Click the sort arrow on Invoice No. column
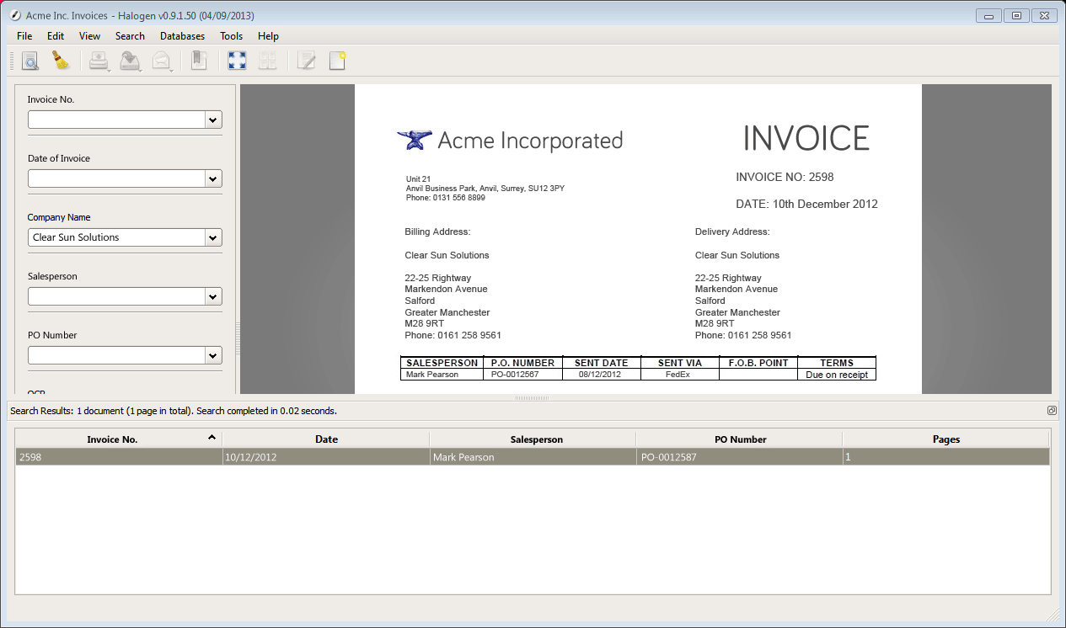The width and height of the screenshot is (1066, 628). (212, 437)
